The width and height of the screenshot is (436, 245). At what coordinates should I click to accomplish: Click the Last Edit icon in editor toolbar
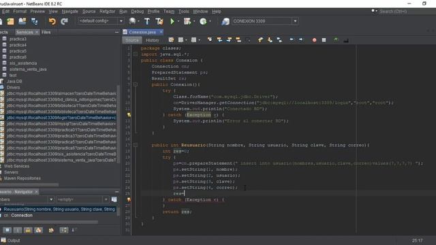tap(171, 40)
